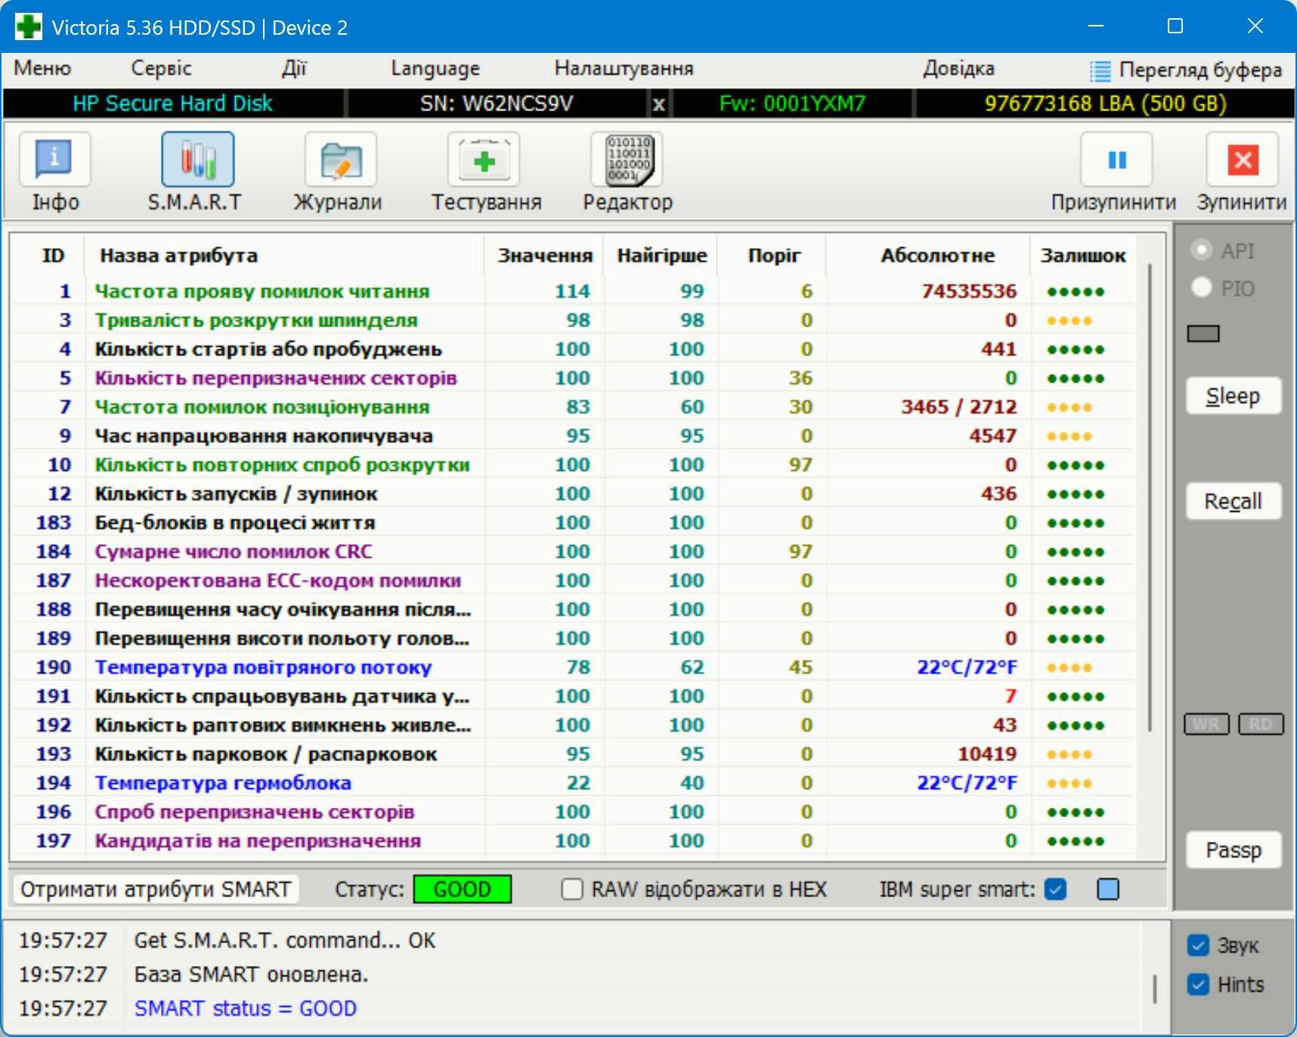Click the Значення column header
Viewport: 1297px width, 1037px height.
tap(544, 255)
